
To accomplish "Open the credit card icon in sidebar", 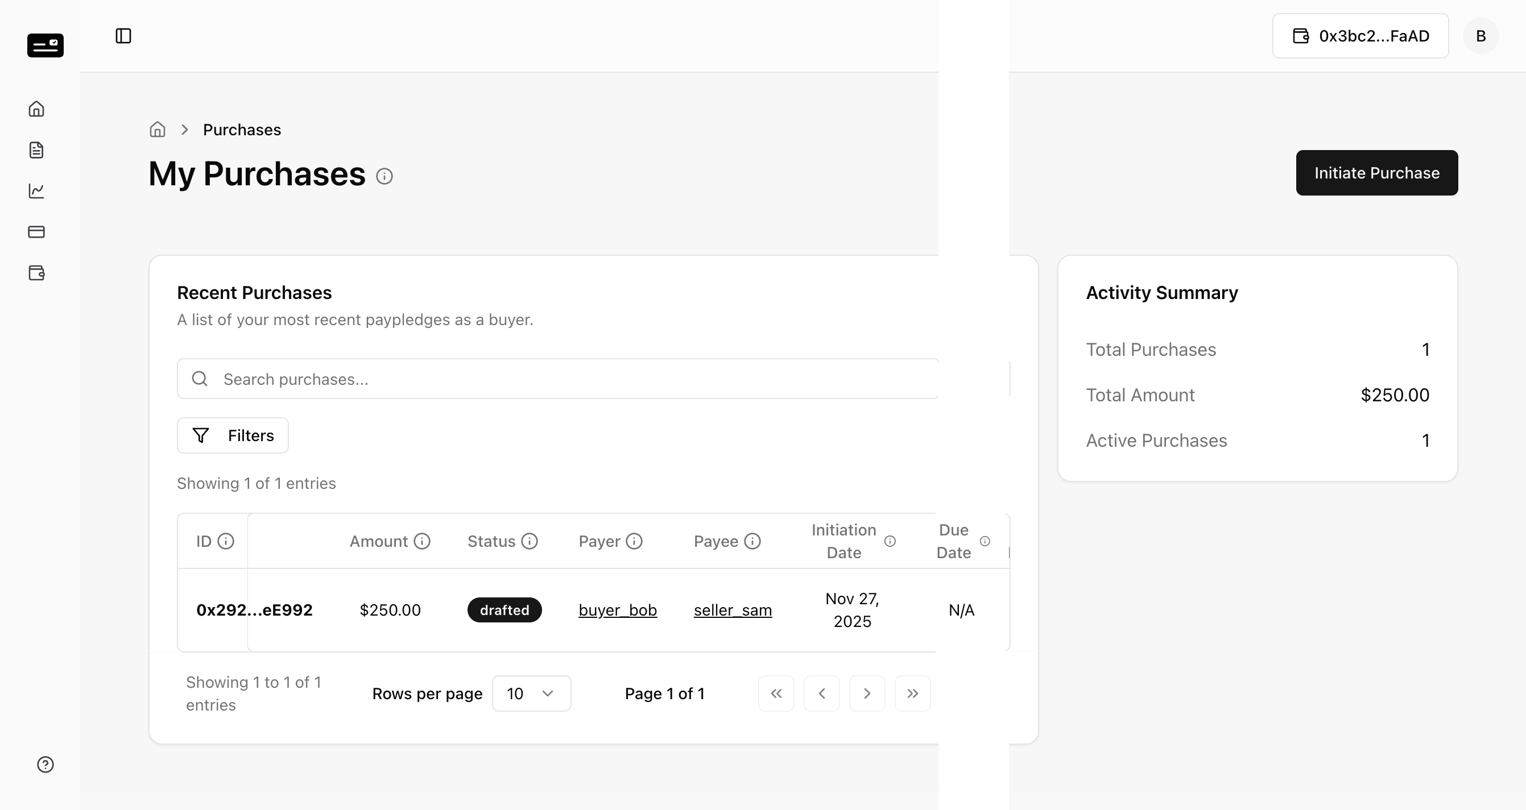I will coord(37,231).
